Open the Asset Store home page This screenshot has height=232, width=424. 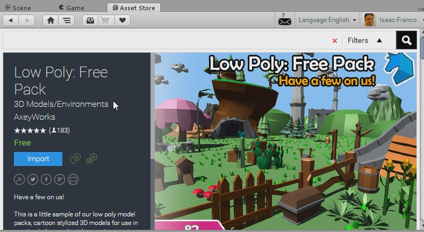(x=51, y=20)
